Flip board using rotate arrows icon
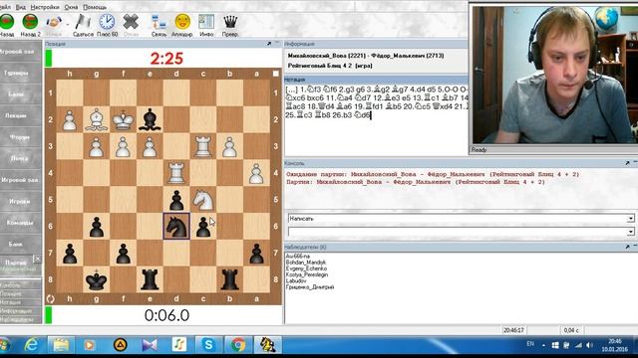The image size is (638, 358). (x=51, y=299)
